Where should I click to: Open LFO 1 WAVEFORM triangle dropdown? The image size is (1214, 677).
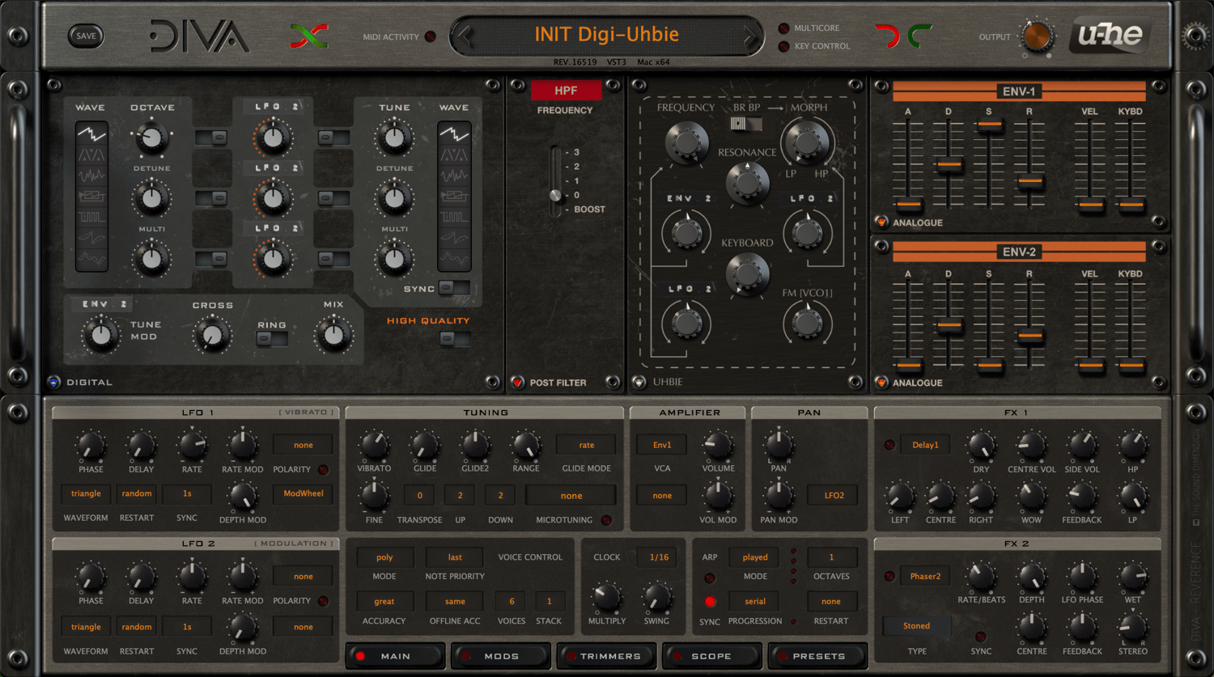tap(86, 493)
